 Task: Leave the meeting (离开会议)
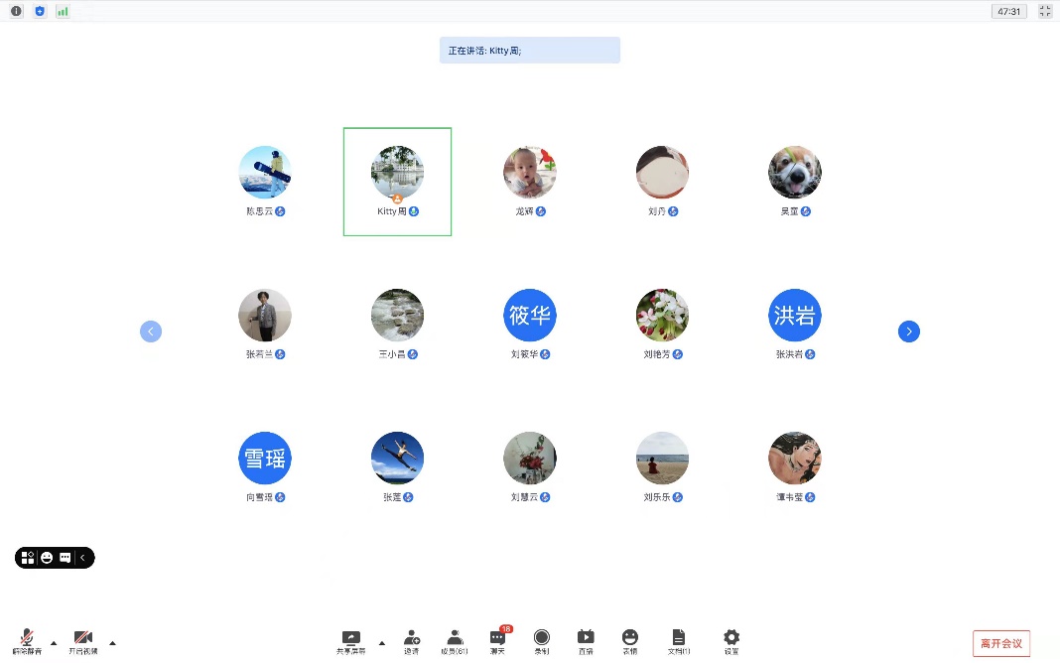coord(1001,643)
